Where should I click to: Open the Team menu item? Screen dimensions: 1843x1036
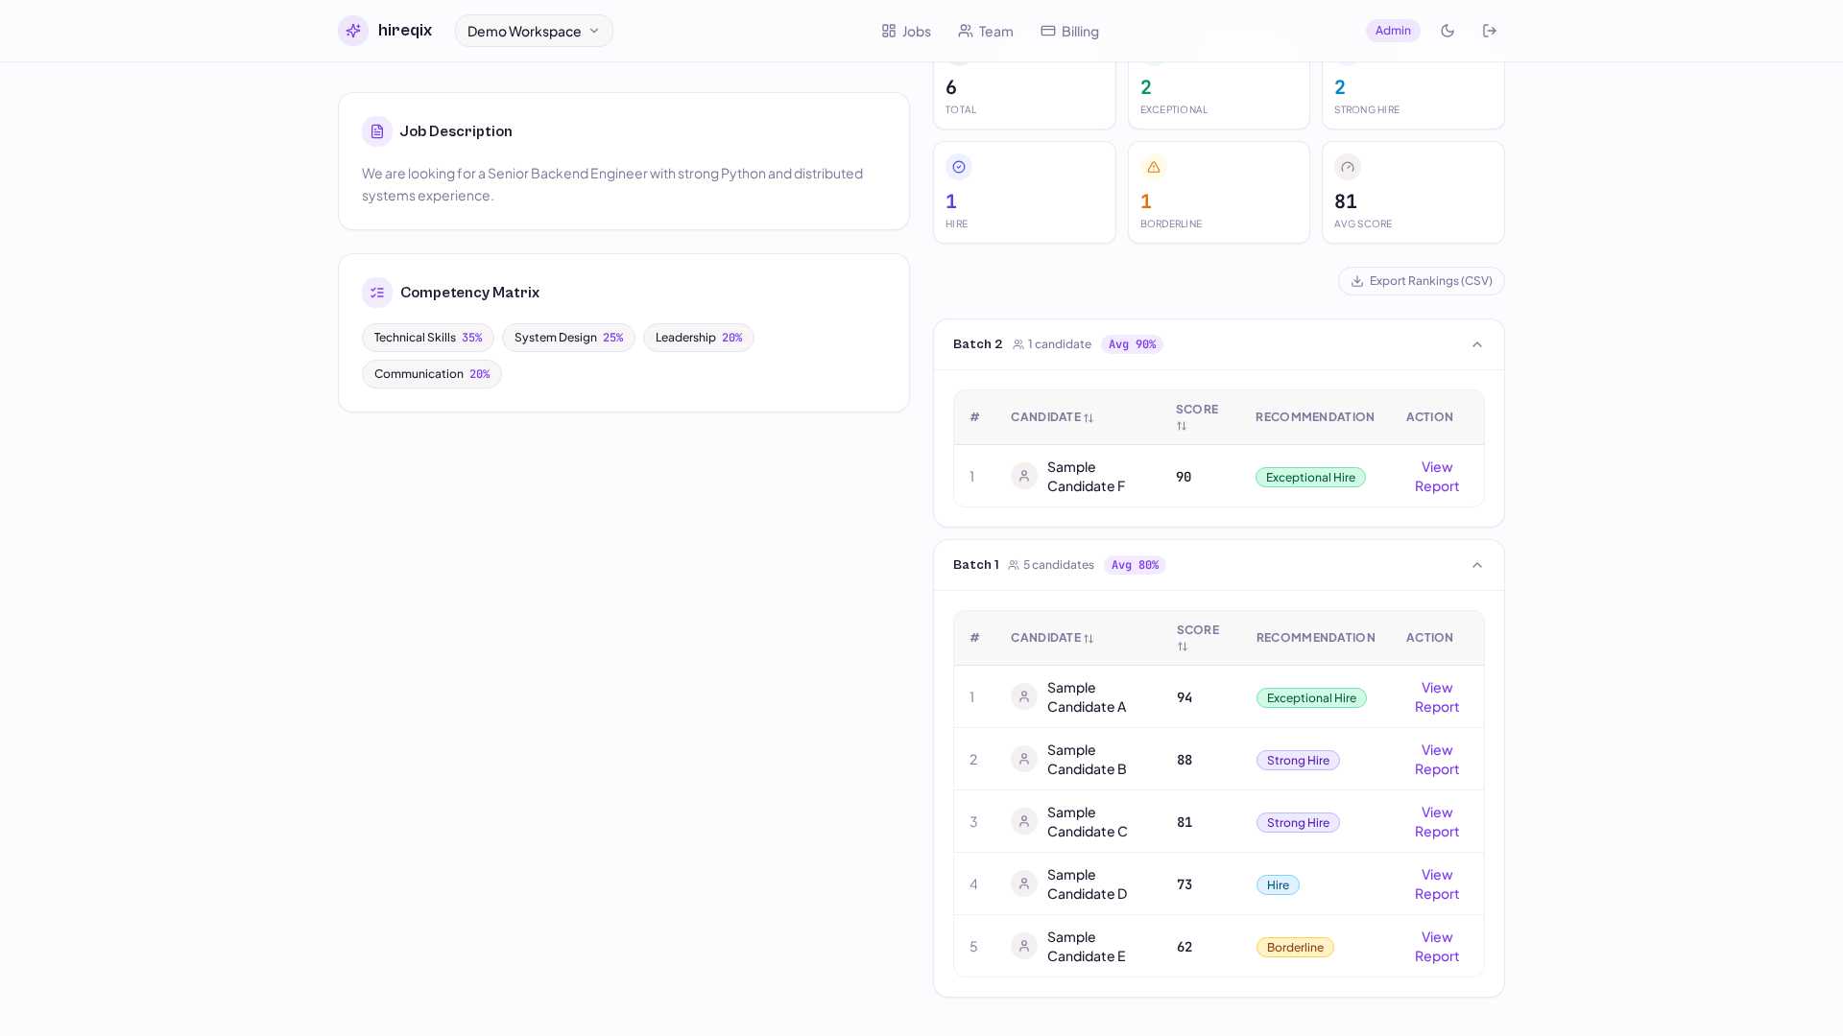[986, 31]
